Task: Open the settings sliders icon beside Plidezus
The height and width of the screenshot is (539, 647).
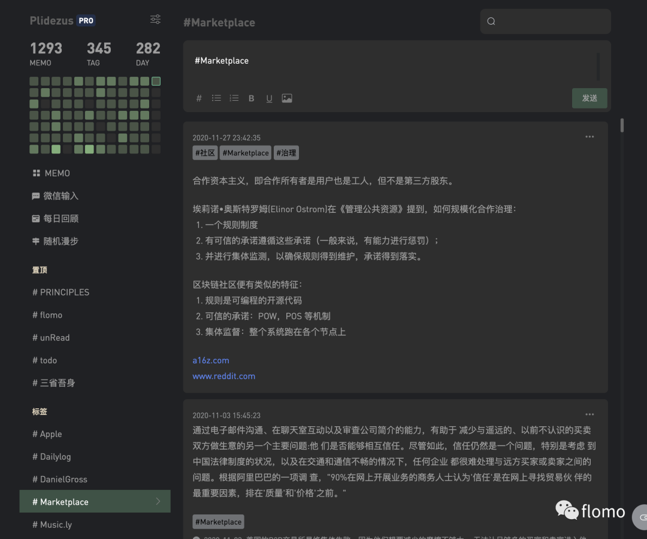Action: [x=155, y=19]
